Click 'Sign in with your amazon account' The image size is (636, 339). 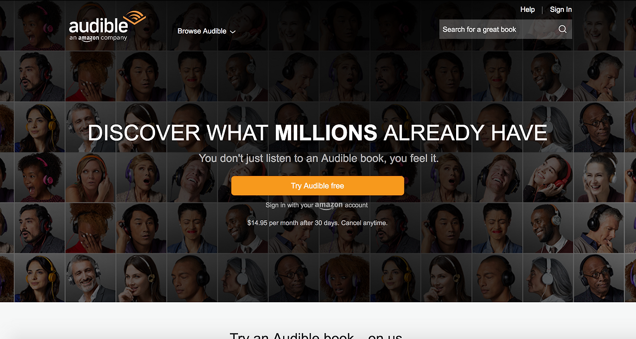tap(317, 205)
